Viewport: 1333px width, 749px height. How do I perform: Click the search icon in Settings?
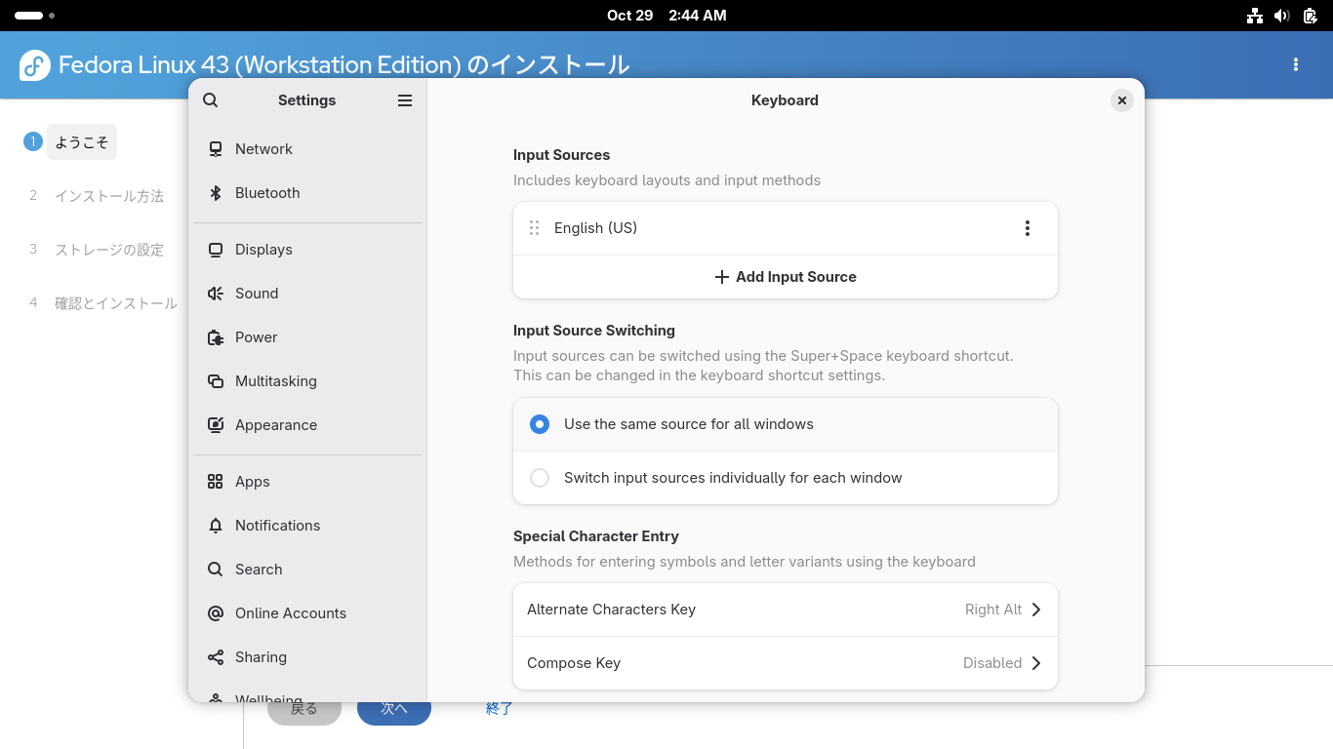(211, 100)
